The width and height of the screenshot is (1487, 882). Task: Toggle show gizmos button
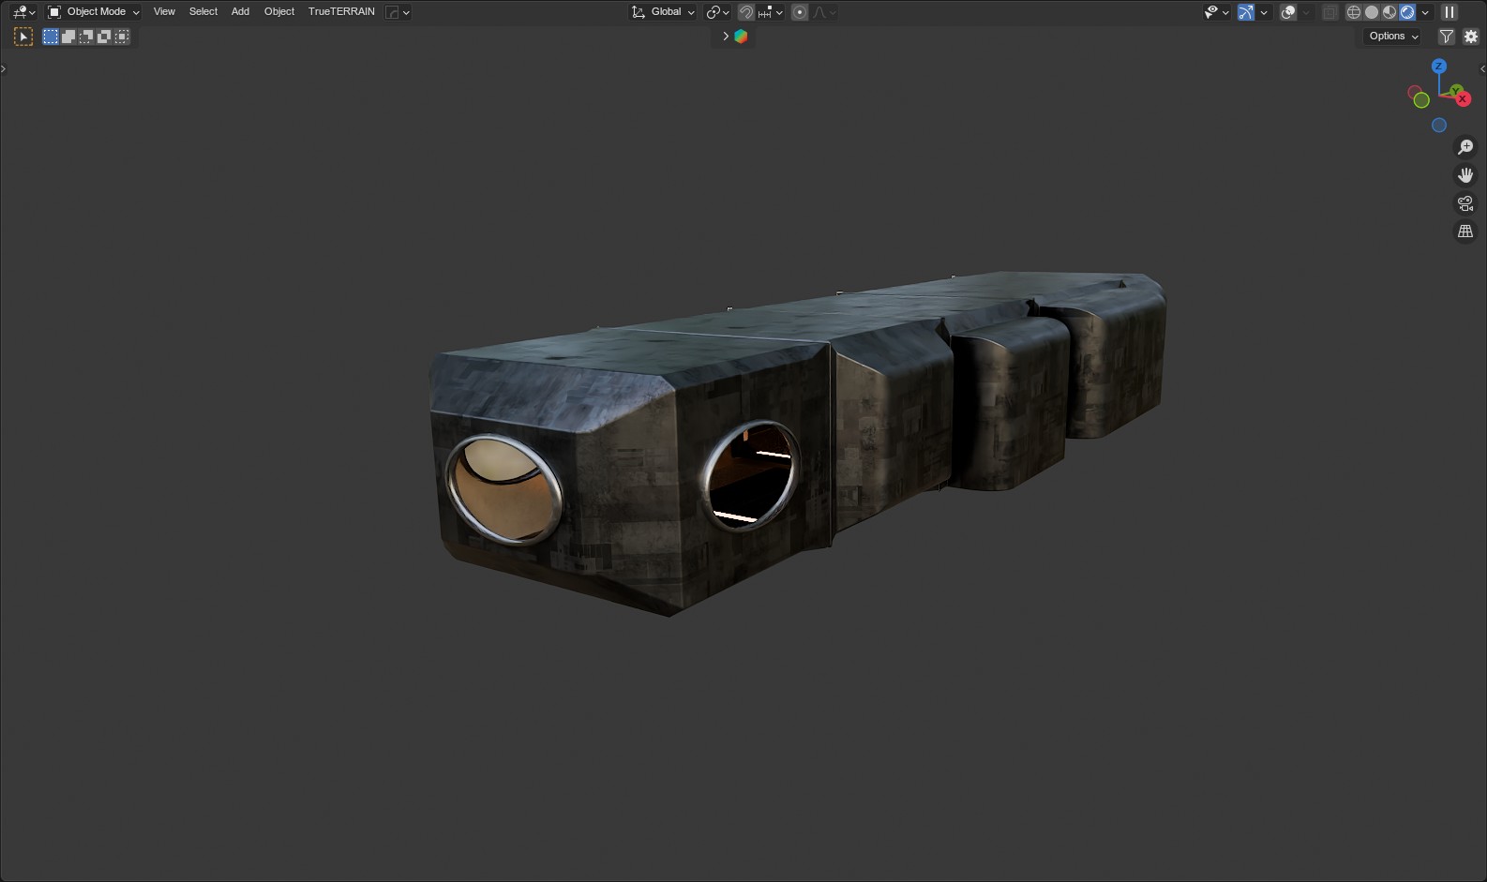point(1246,12)
